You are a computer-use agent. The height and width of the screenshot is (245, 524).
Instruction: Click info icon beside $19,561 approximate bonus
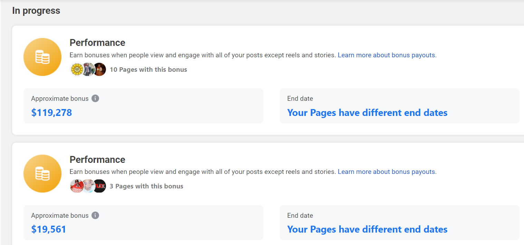pos(95,215)
